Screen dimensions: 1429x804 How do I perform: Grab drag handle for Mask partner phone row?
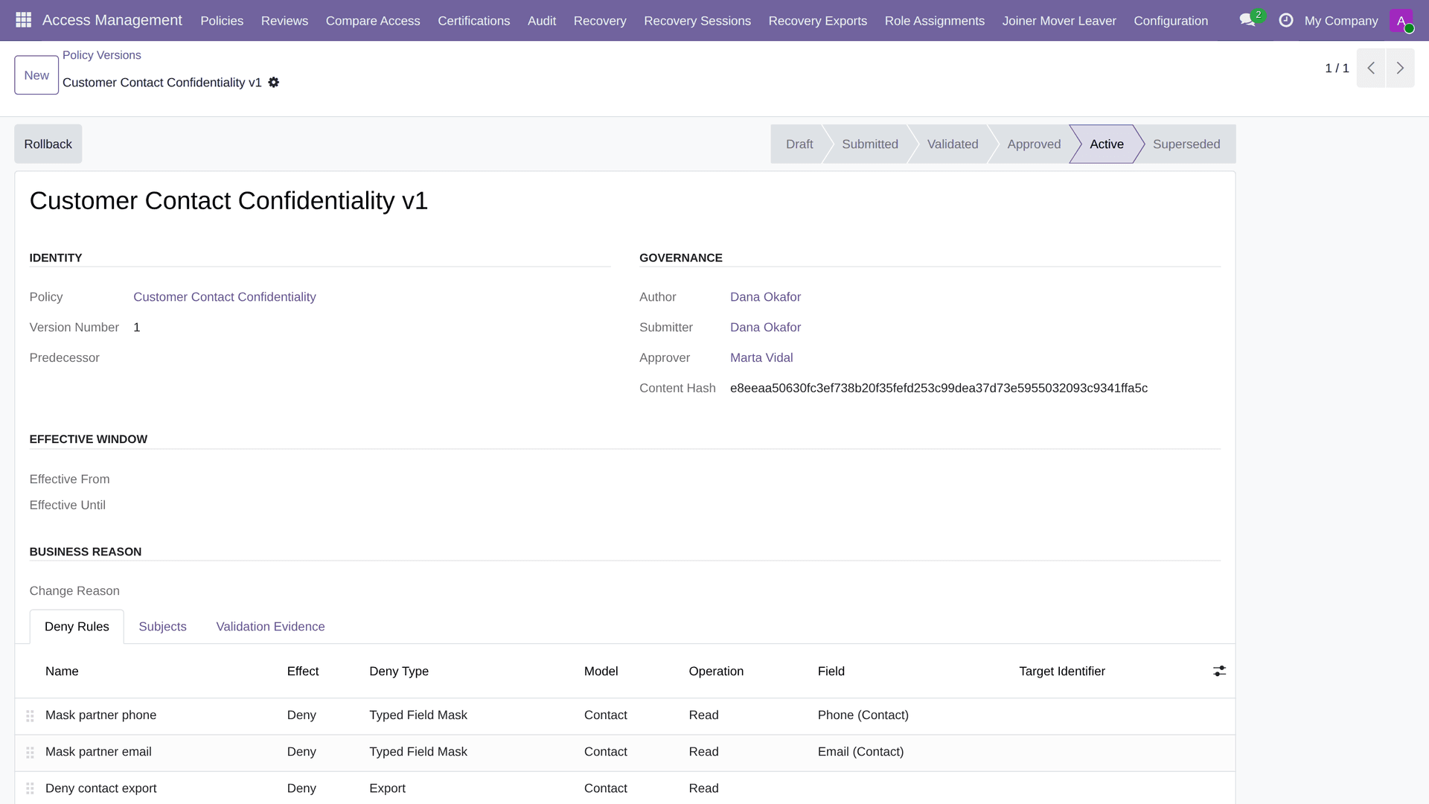30,715
